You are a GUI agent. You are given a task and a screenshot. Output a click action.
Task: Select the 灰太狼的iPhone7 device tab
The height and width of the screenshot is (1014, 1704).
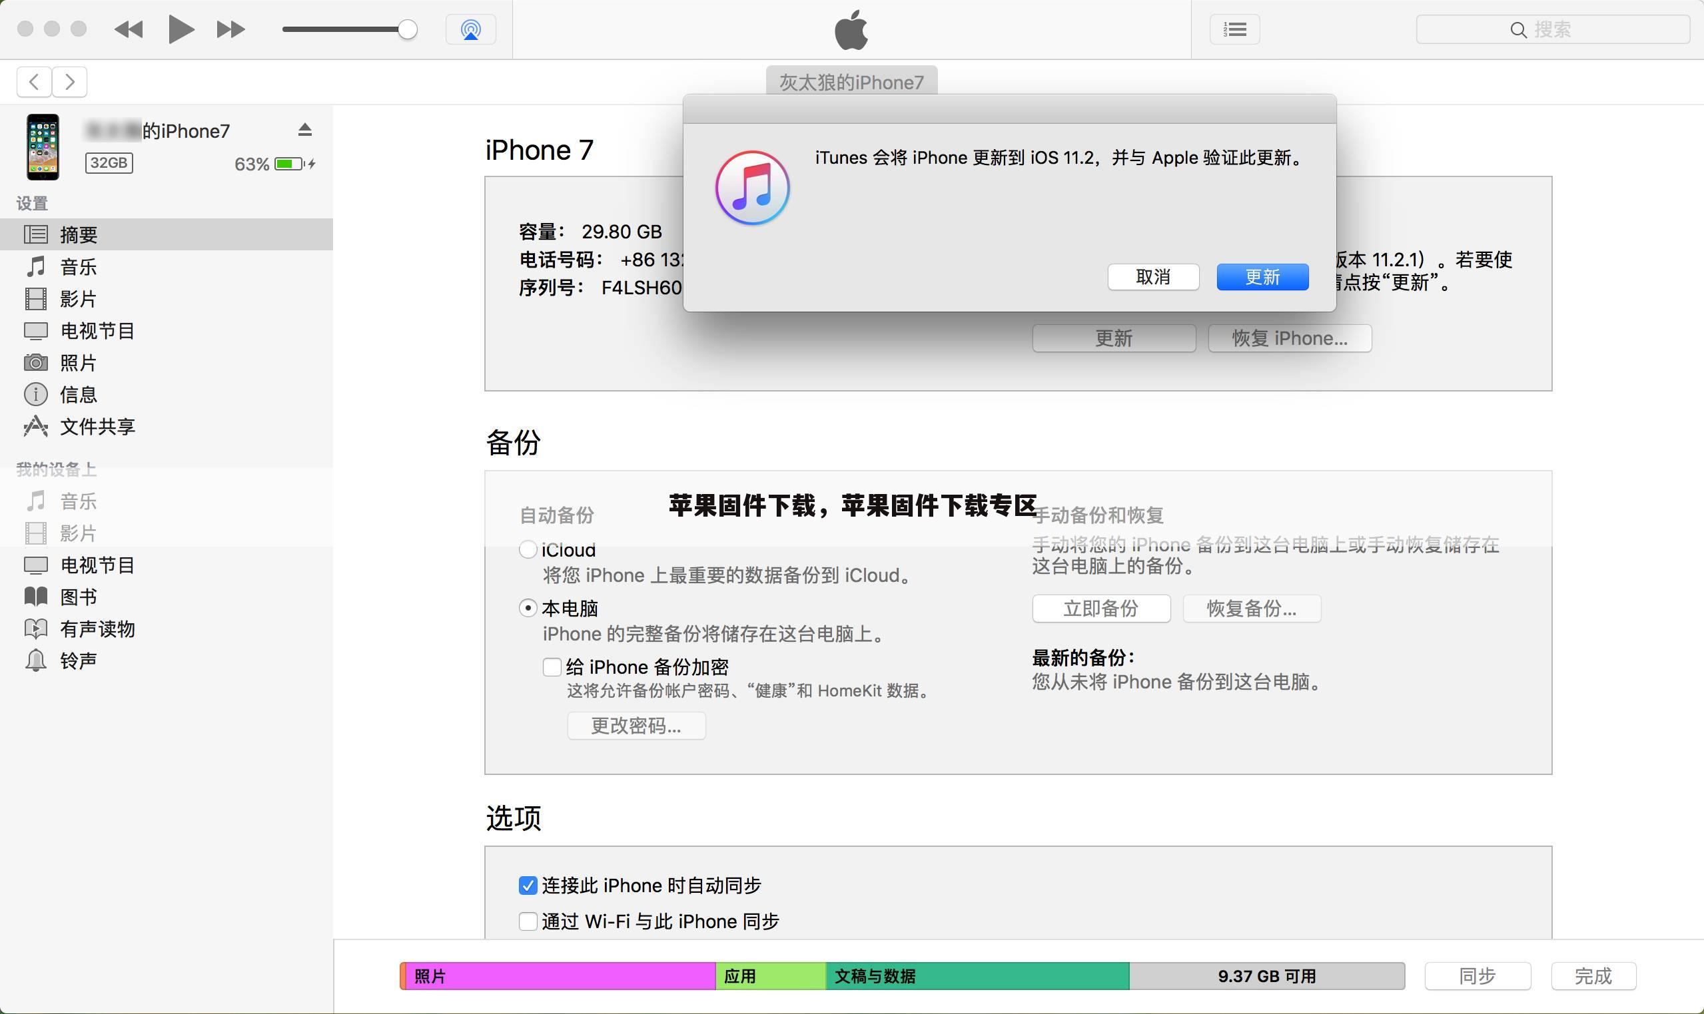851,82
